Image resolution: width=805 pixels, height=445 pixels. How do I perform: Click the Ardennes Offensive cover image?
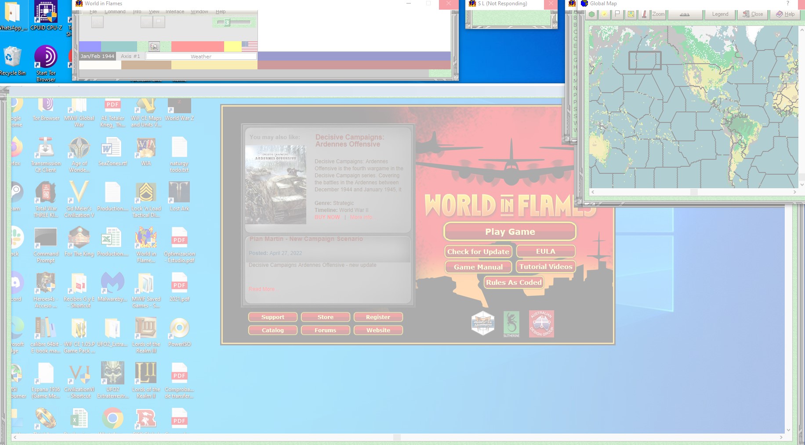pos(276,185)
